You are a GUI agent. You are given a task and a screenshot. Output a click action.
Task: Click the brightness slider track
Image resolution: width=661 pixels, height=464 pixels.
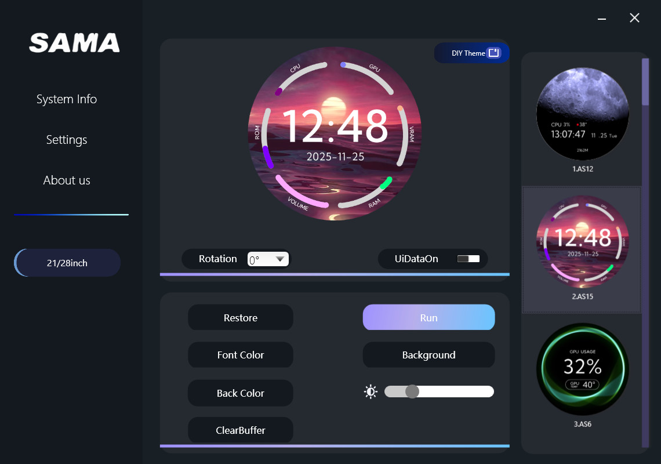[452, 391]
